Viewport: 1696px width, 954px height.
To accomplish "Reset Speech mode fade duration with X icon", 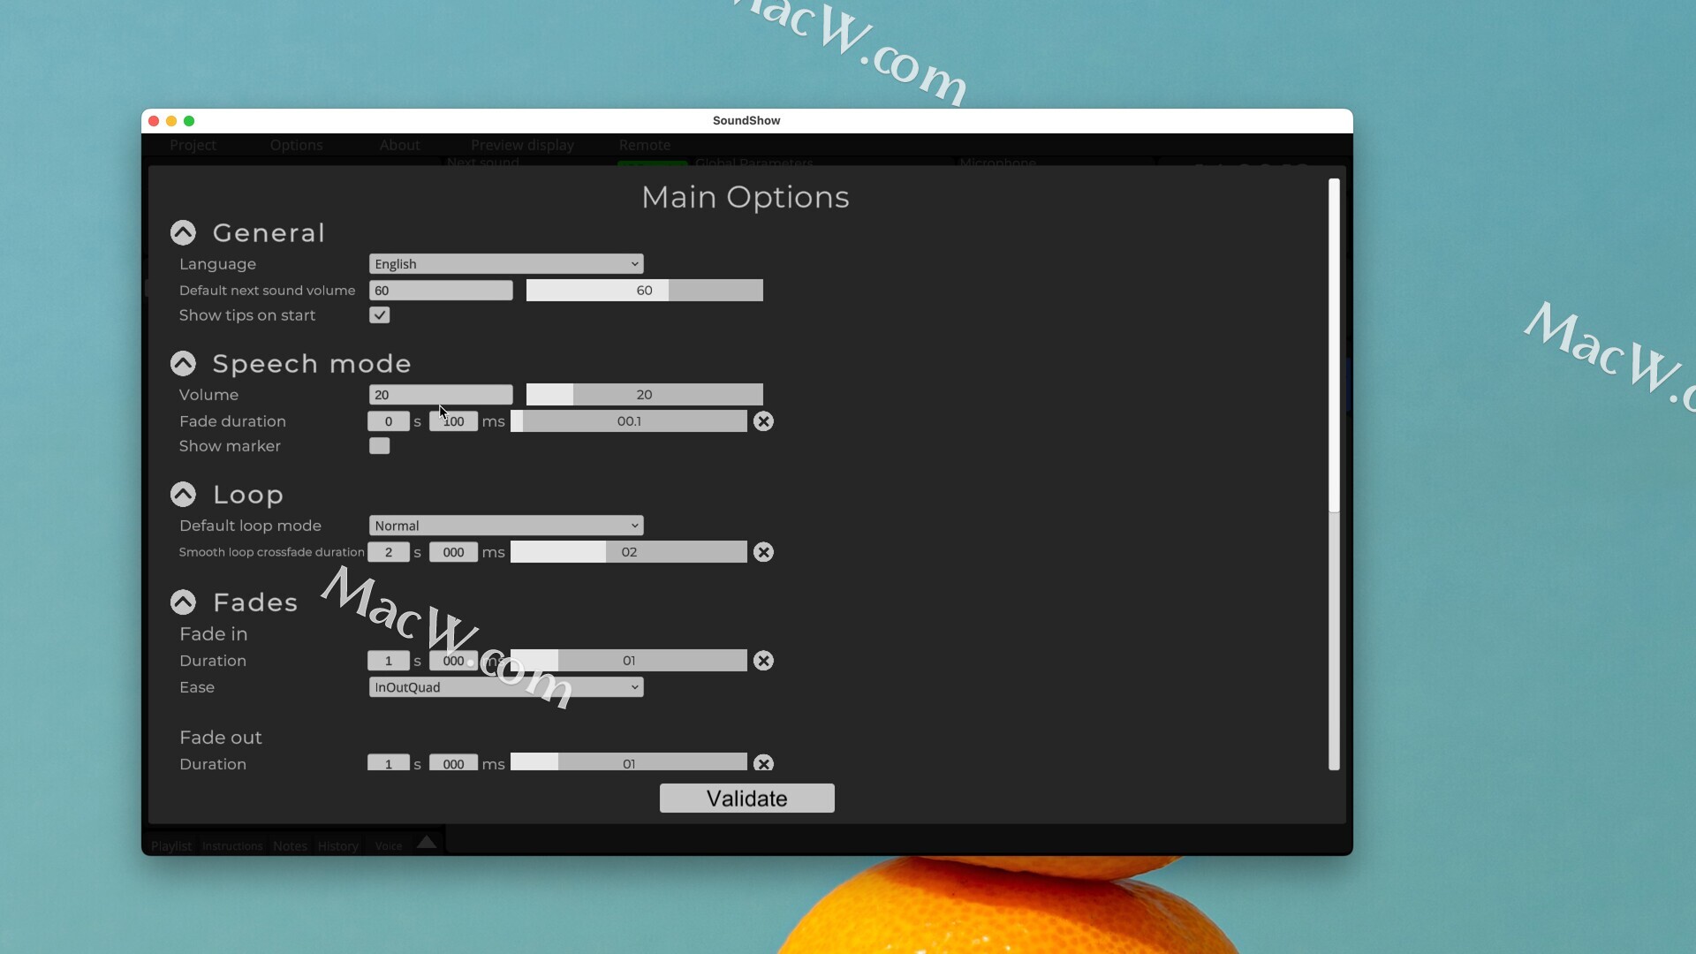I will coord(763,421).
